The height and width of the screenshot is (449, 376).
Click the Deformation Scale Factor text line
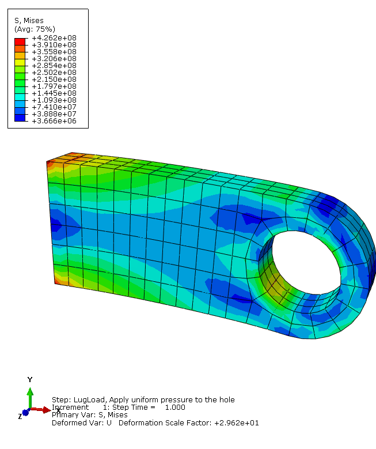pos(155,422)
